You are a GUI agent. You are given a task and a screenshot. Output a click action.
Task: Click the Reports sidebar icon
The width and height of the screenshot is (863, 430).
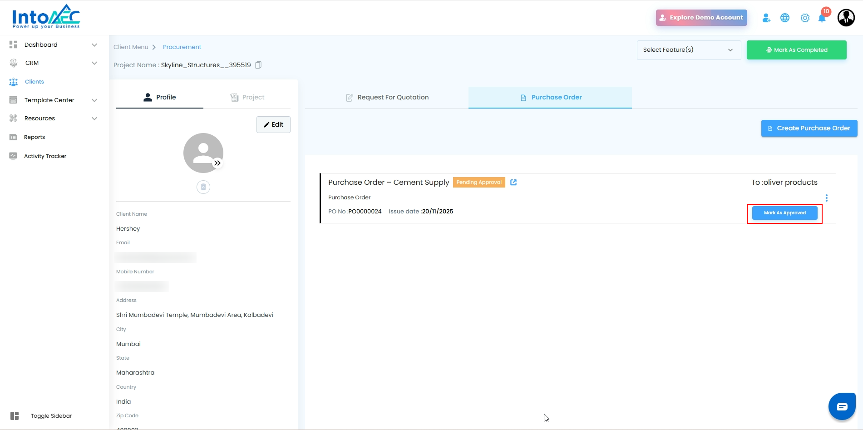13,137
